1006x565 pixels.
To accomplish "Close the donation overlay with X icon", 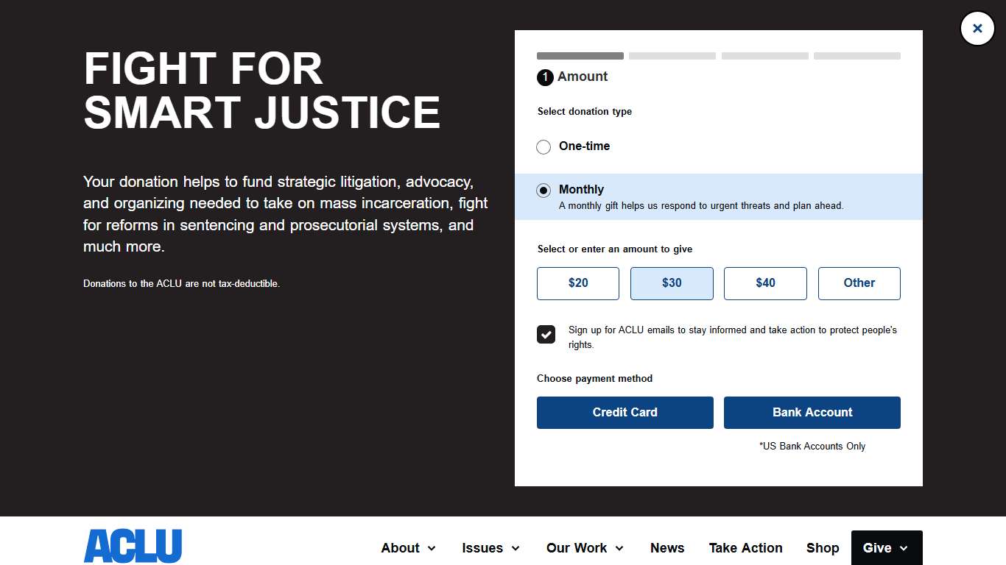I will point(977,29).
